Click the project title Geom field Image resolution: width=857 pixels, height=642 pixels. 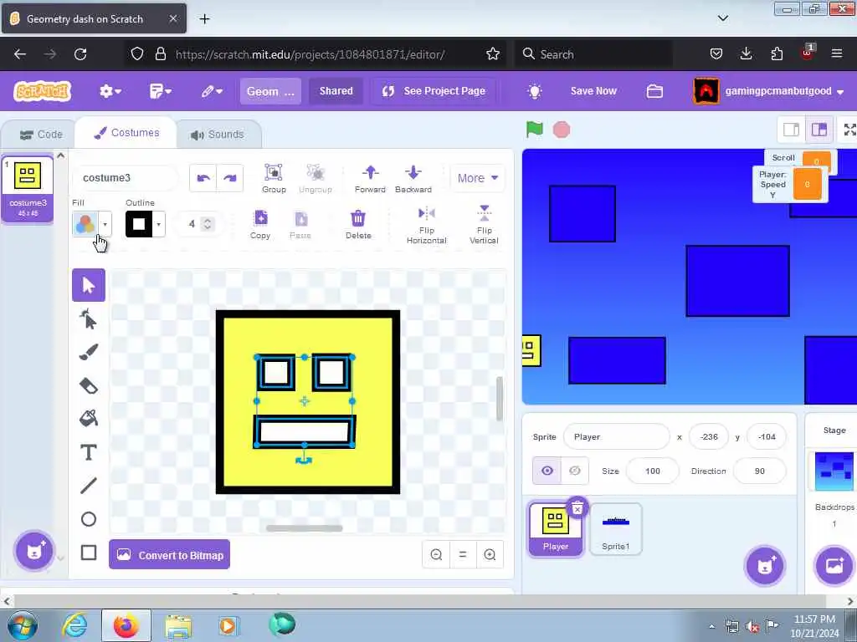[x=270, y=91]
